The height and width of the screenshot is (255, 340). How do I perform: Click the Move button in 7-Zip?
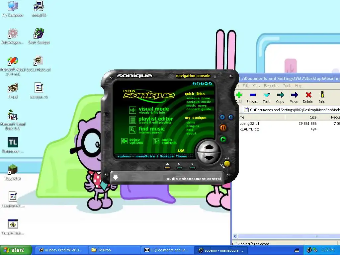click(294, 98)
